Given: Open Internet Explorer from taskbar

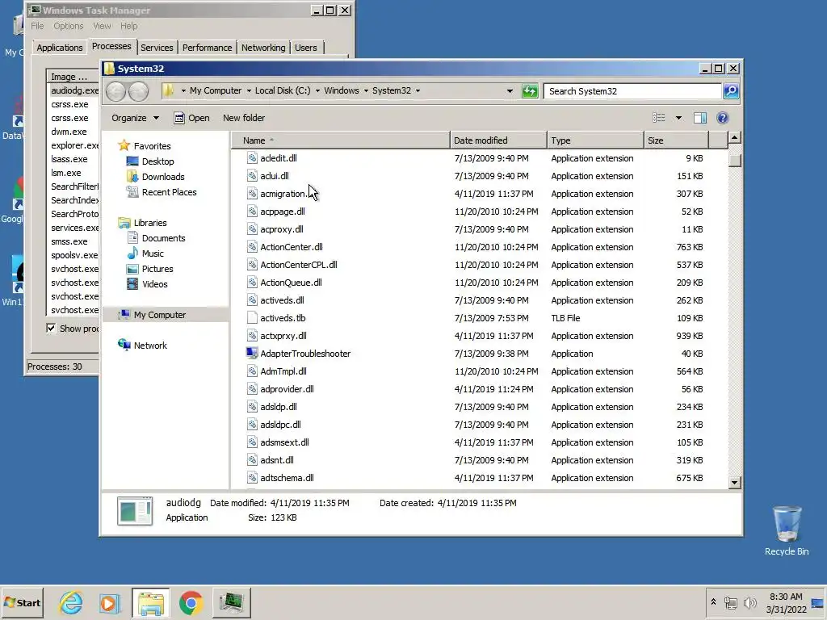Looking at the screenshot, I should click(71, 602).
